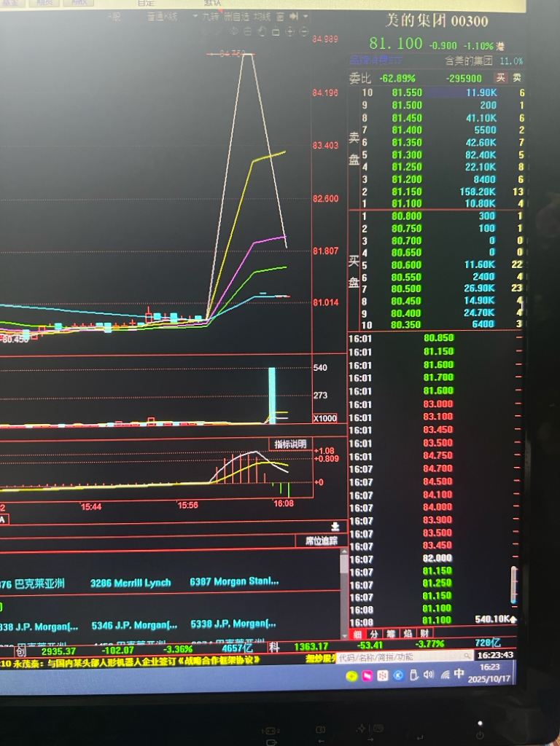Click the 科 index value 1363.17

[x=311, y=646]
